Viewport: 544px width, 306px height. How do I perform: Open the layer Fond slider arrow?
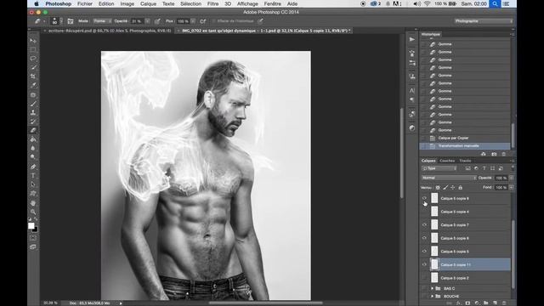[512, 187]
